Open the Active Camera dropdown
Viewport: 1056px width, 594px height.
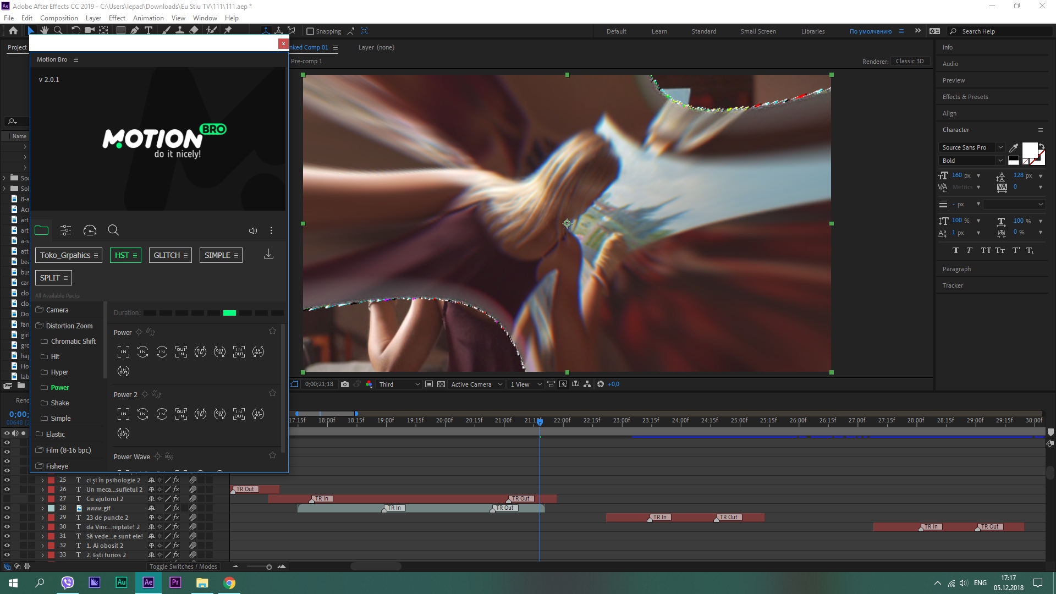tap(476, 384)
